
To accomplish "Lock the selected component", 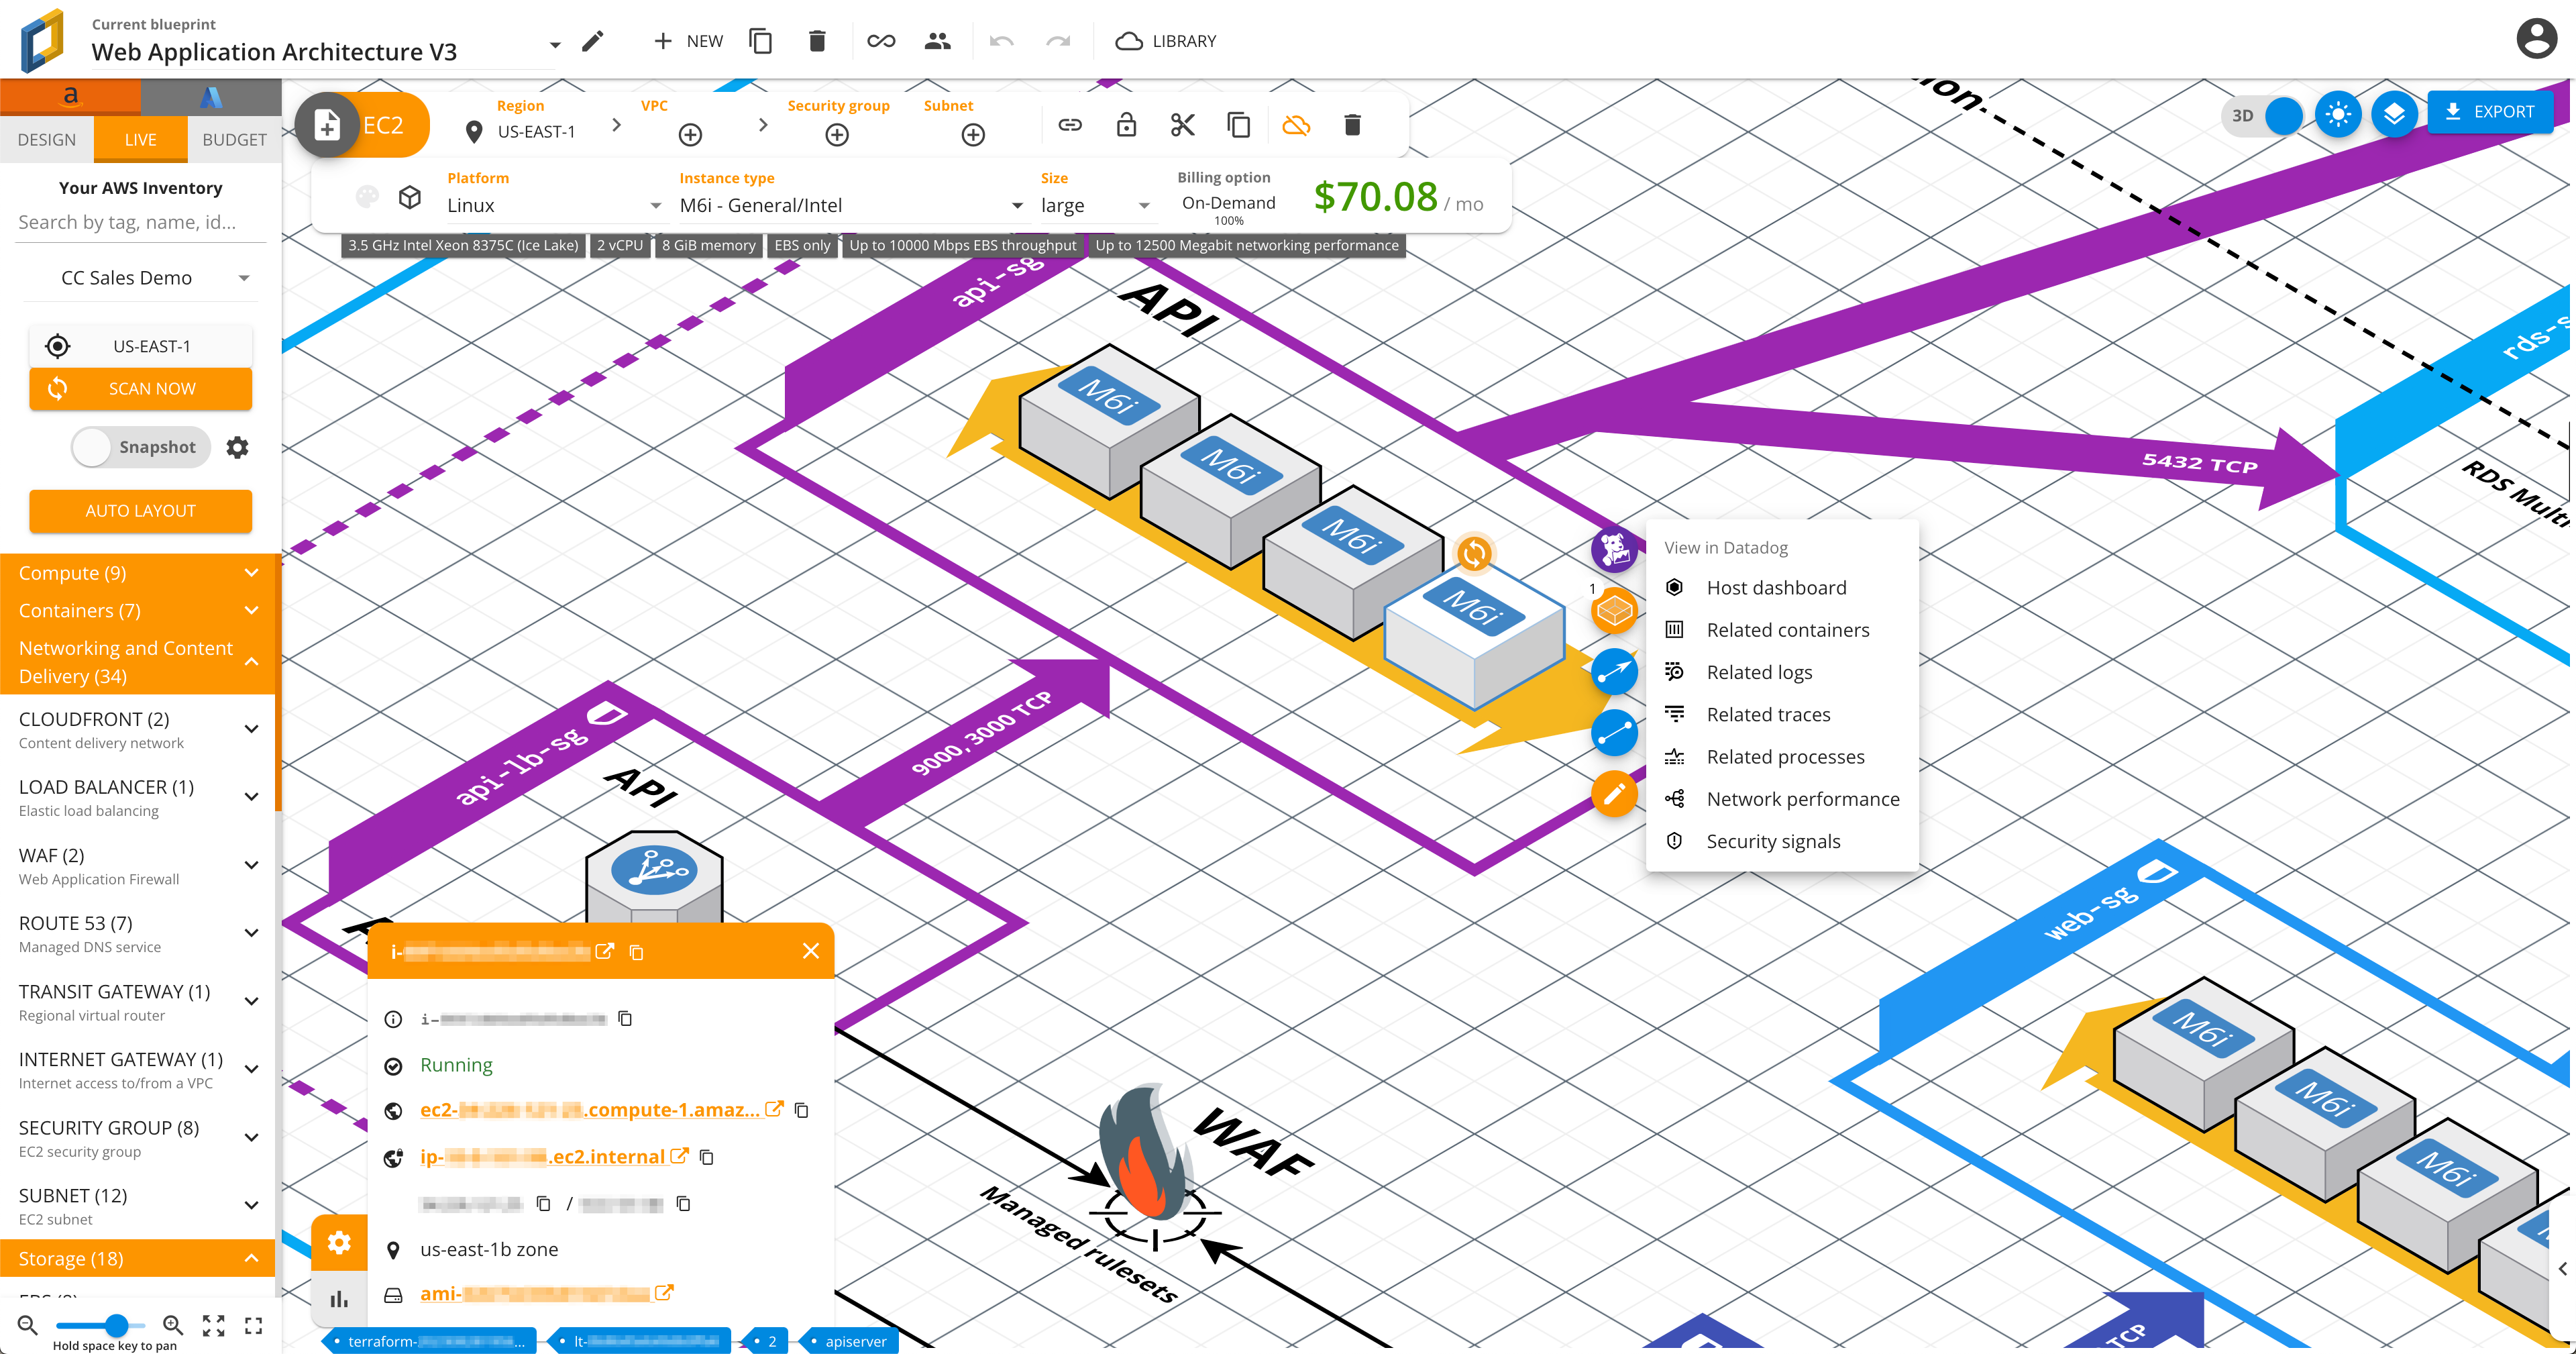I will pos(1127,125).
